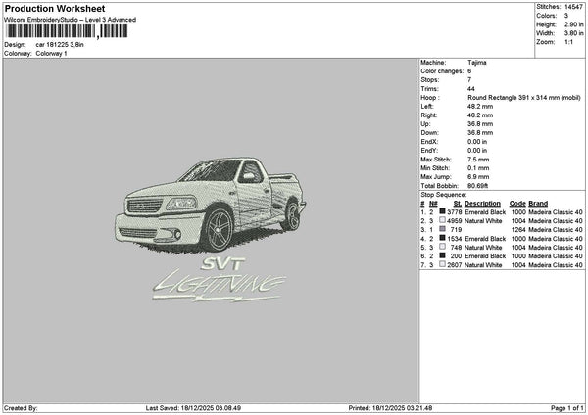
Task: Click the Stop Sequence heading
Action: click(x=444, y=195)
